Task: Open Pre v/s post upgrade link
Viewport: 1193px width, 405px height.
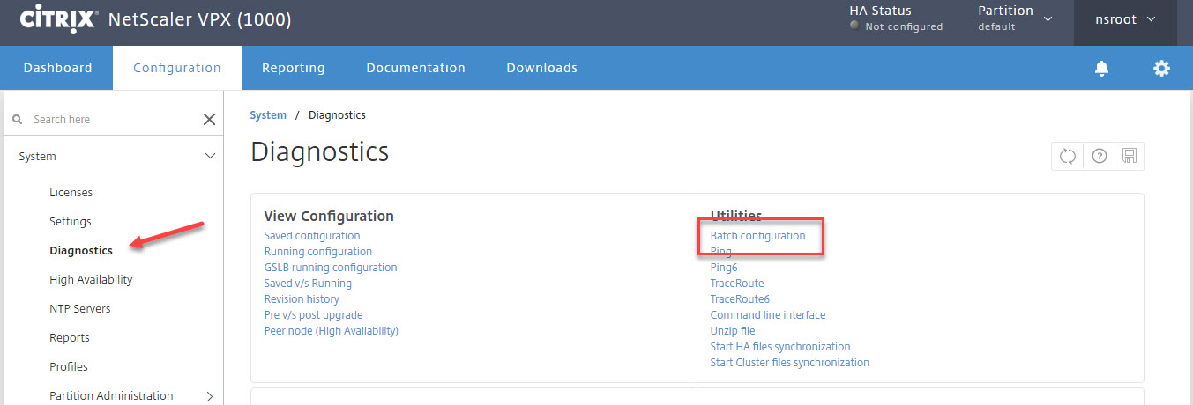Action: [313, 315]
